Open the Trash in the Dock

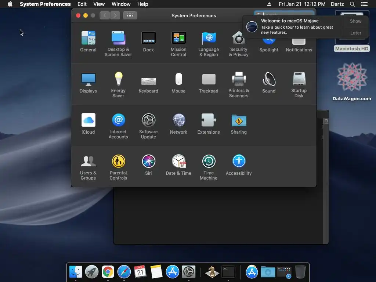pyautogui.click(x=300, y=272)
